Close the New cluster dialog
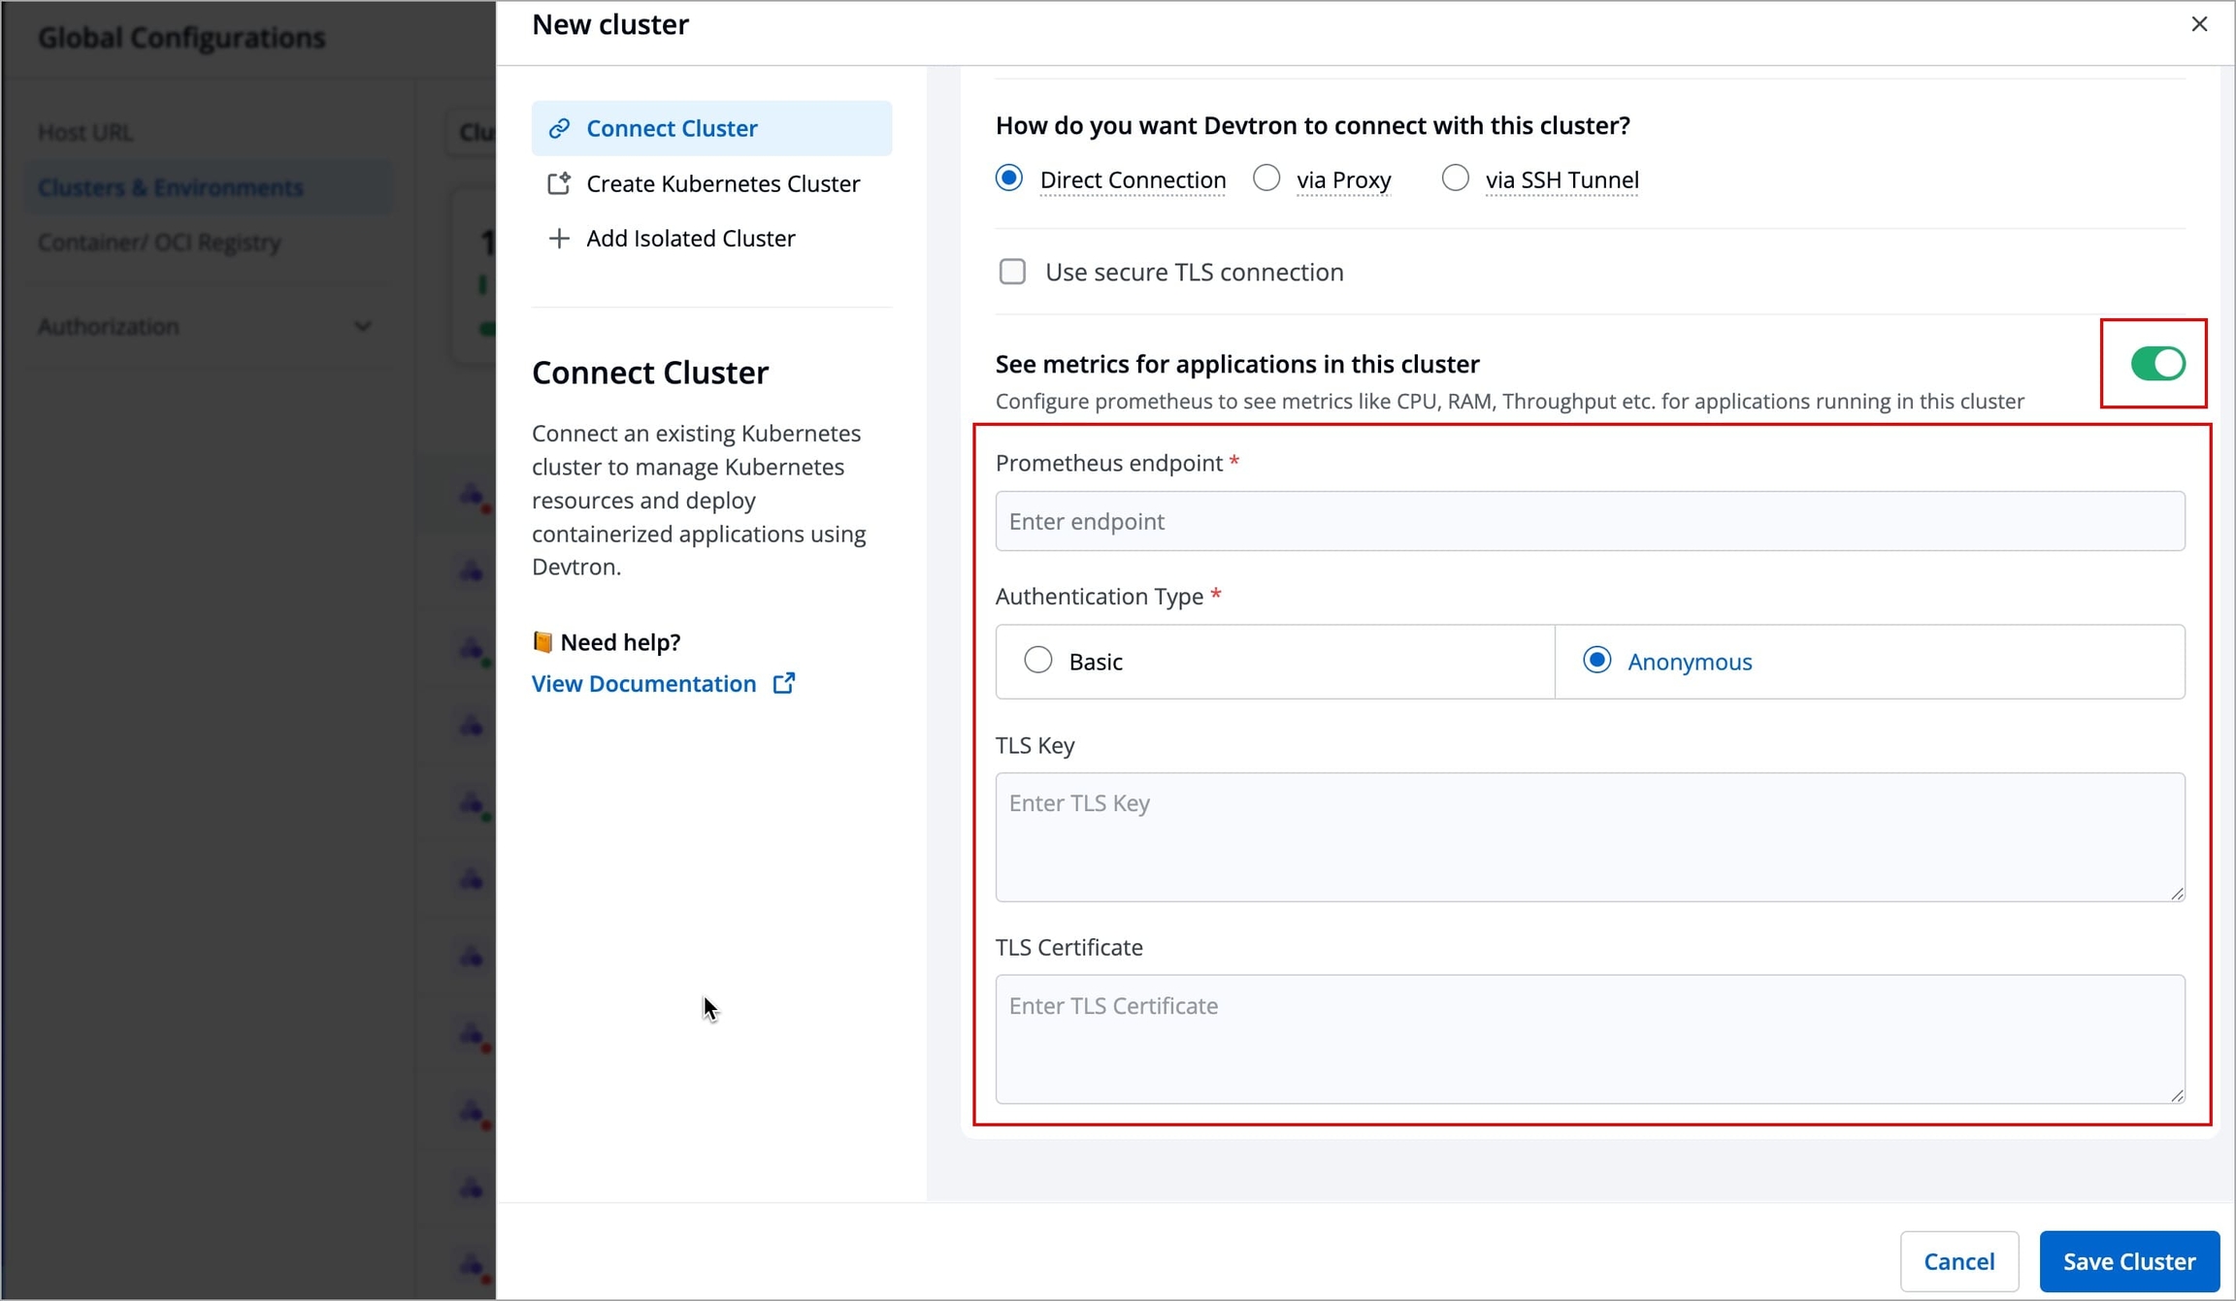2236x1301 pixels. [2199, 24]
